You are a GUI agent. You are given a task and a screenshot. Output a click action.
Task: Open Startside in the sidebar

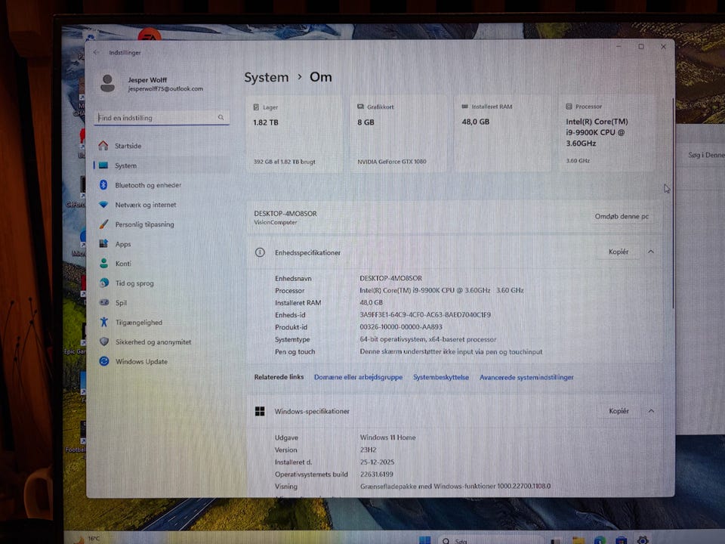point(162,146)
